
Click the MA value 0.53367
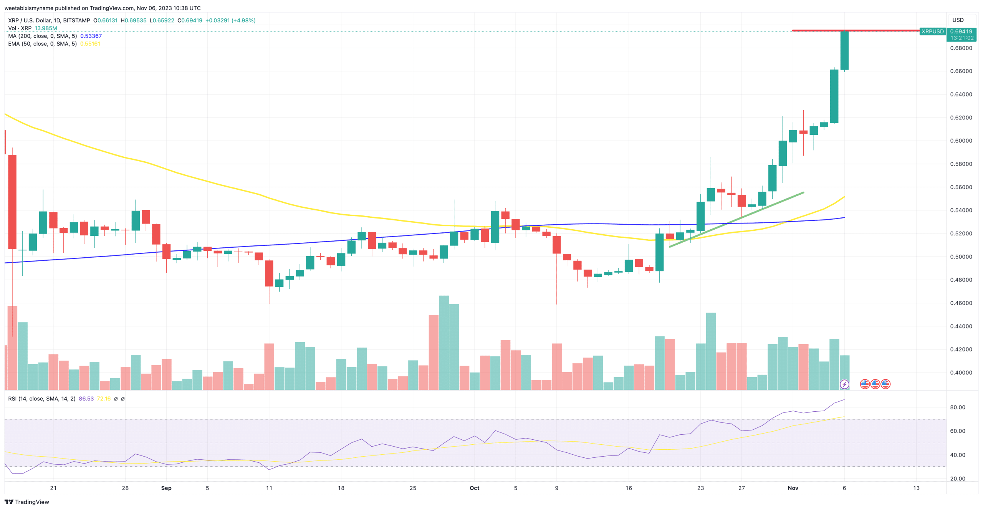[x=91, y=36]
